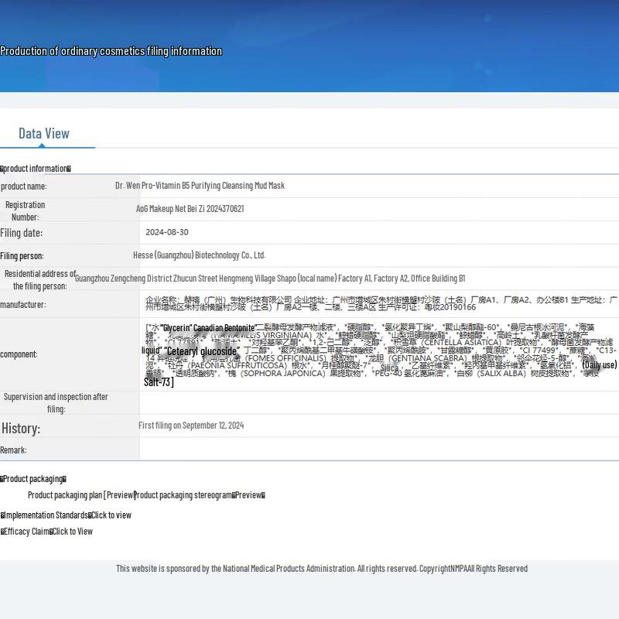Select the residential address value in Zengcheng District
Screen dimensions: 619x619
tap(270, 279)
